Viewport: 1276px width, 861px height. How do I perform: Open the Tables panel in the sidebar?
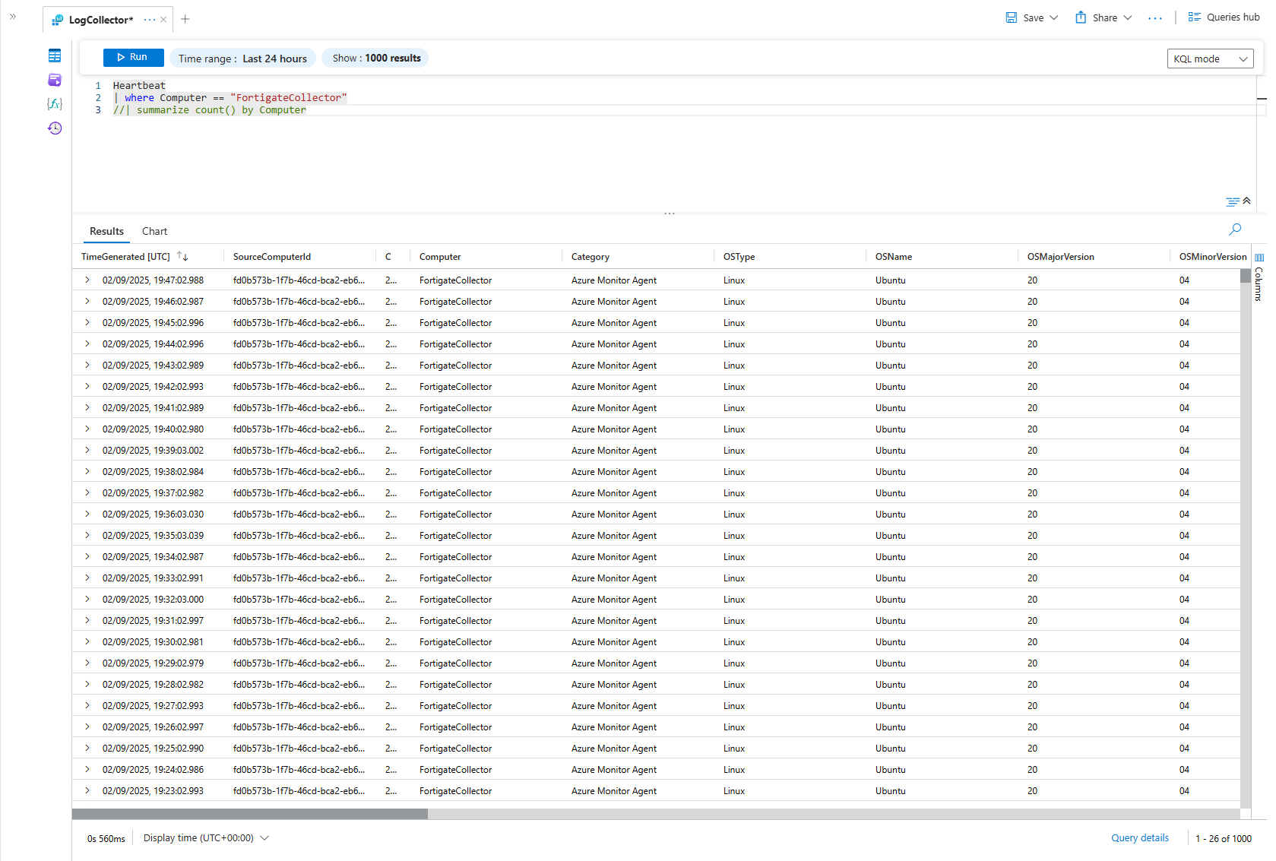coord(54,55)
